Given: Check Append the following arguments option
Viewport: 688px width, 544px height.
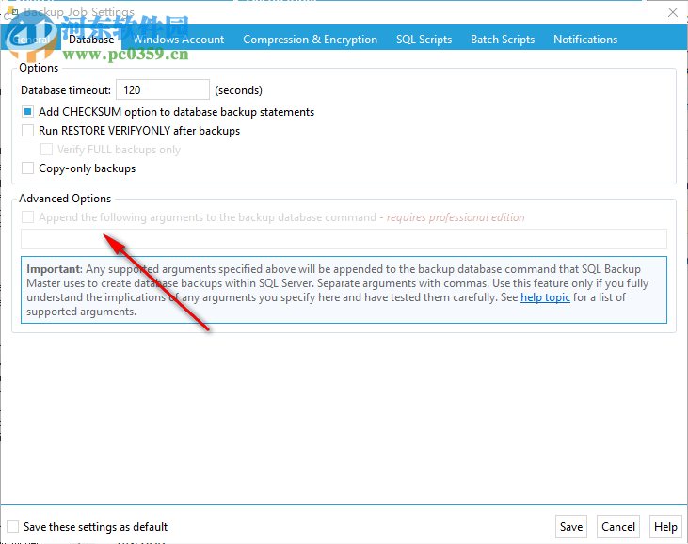Looking at the screenshot, I should (x=27, y=217).
